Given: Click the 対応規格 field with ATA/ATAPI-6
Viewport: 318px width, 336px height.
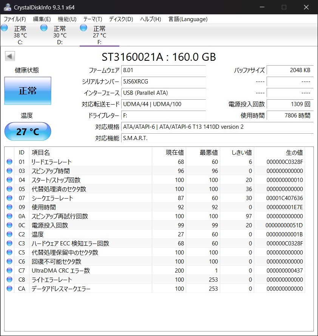Looking at the screenshot, I should 218,127.
